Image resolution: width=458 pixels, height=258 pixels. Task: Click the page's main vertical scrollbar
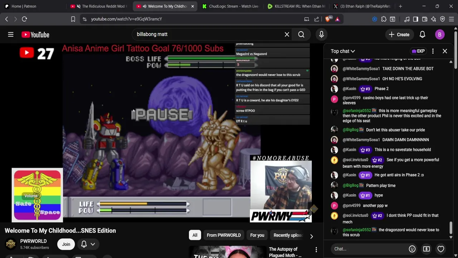[455, 50]
